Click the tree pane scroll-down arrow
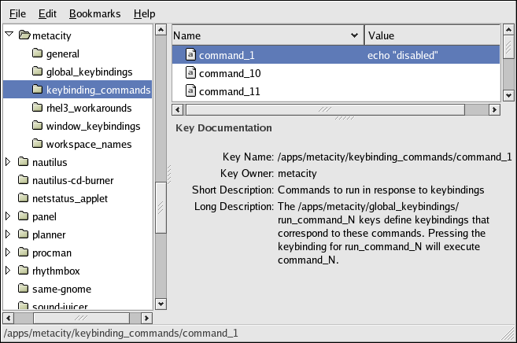Viewport: 517px width, 343px height. tap(161, 304)
